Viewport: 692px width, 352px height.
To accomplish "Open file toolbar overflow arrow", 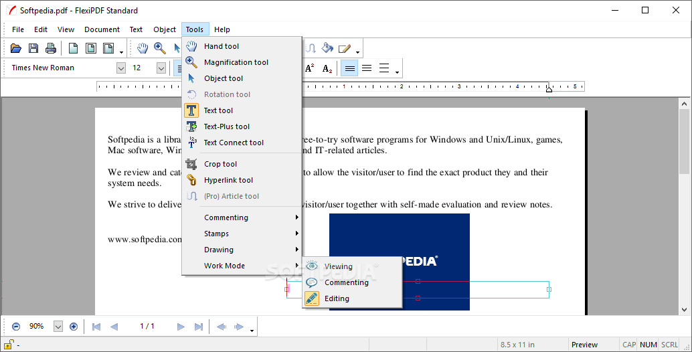I will 121,52.
